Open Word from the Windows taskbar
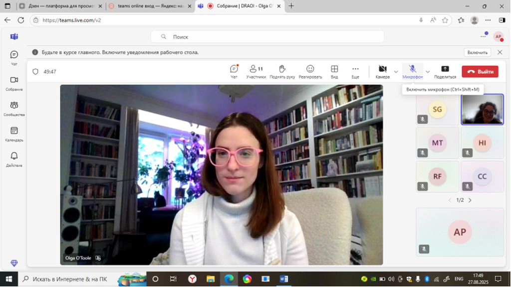This screenshot has width=511, height=287. (x=284, y=279)
